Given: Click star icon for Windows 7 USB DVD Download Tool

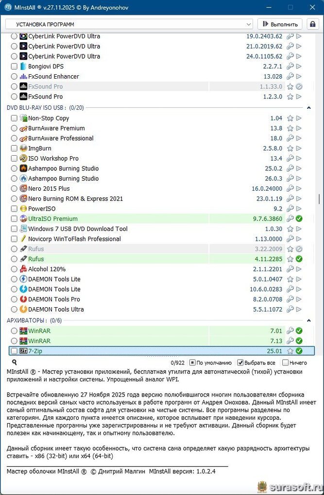Looking at the screenshot, I should point(290,229).
